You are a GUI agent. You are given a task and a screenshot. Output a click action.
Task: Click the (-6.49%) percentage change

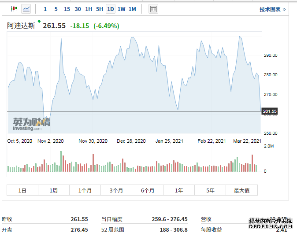pyautogui.click(x=107, y=26)
